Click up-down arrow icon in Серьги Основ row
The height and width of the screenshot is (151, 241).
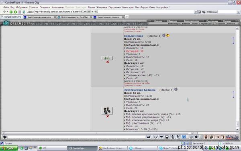233,41
